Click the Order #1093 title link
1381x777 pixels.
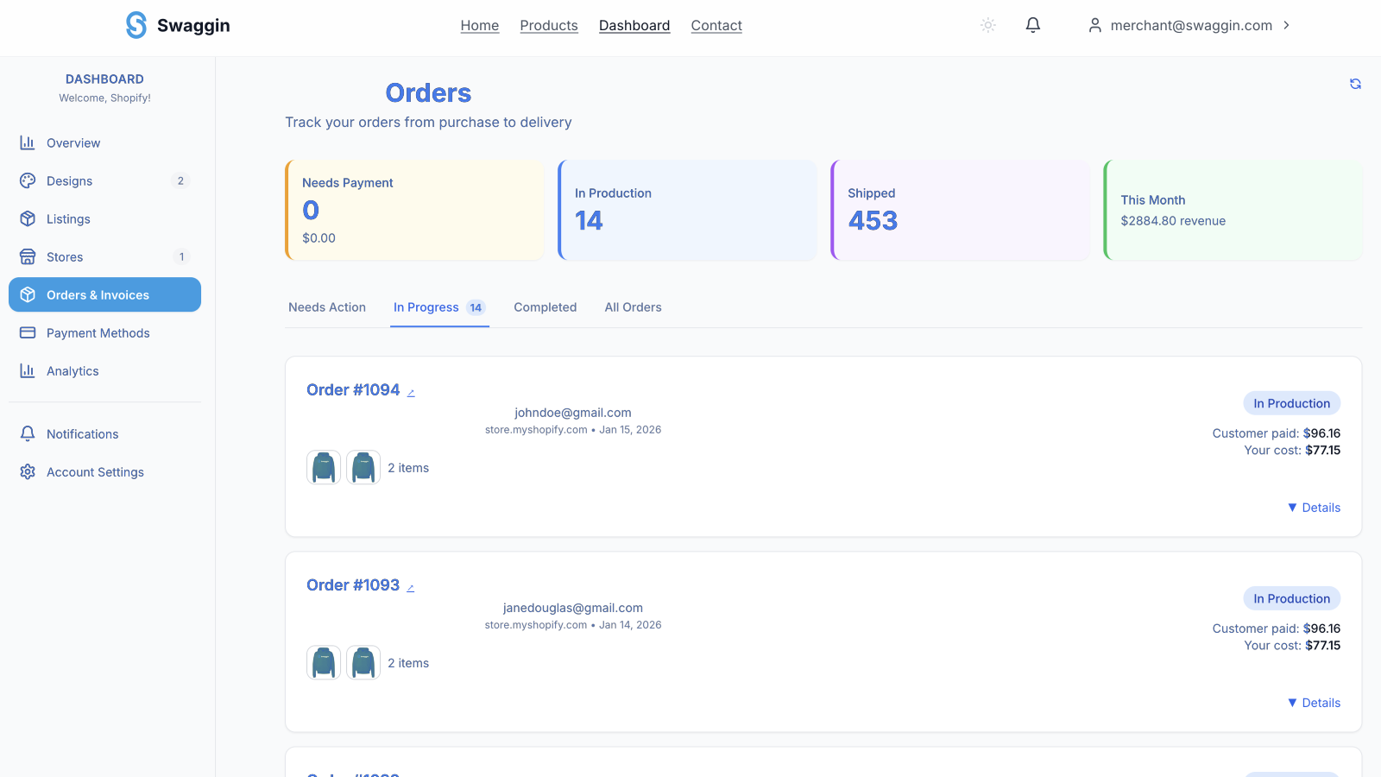pos(353,585)
